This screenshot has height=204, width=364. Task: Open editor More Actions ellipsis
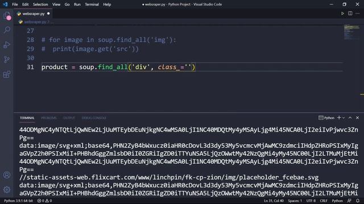click(x=358, y=14)
